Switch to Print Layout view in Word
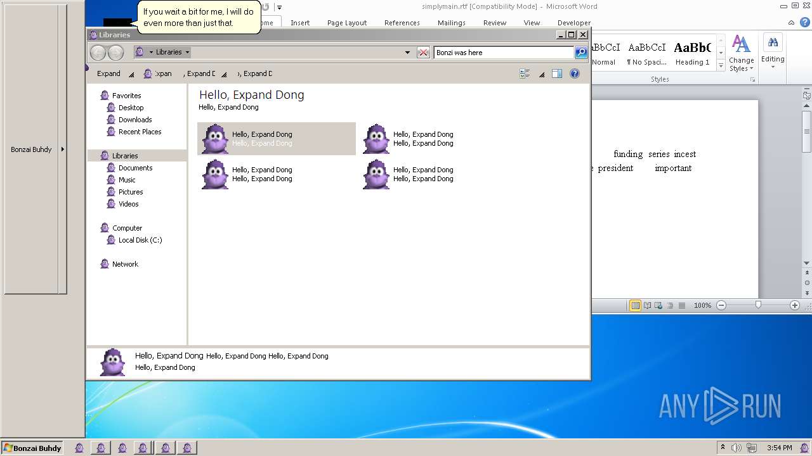812x456 pixels. [x=635, y=305]
